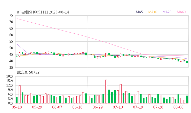
Task: Click the 75 price axis label
Action: coord(11,15)
